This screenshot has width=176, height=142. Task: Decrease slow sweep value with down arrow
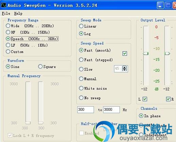(124, 70)
